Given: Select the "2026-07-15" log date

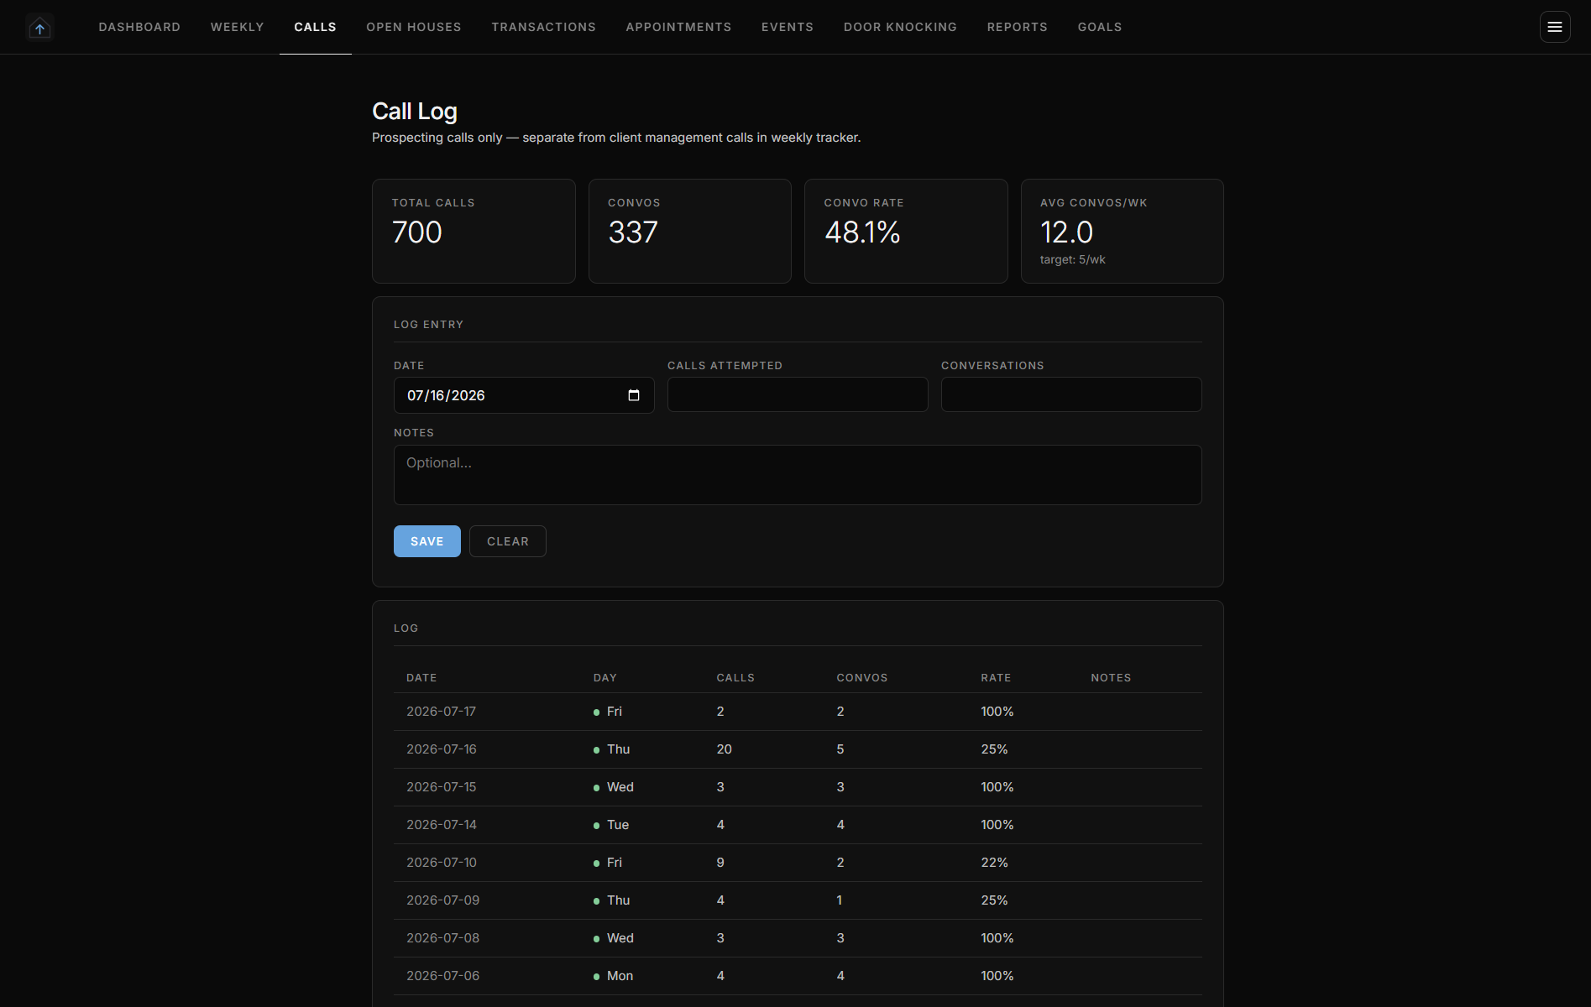Looking at the screenshot, I should click(441, 787).
